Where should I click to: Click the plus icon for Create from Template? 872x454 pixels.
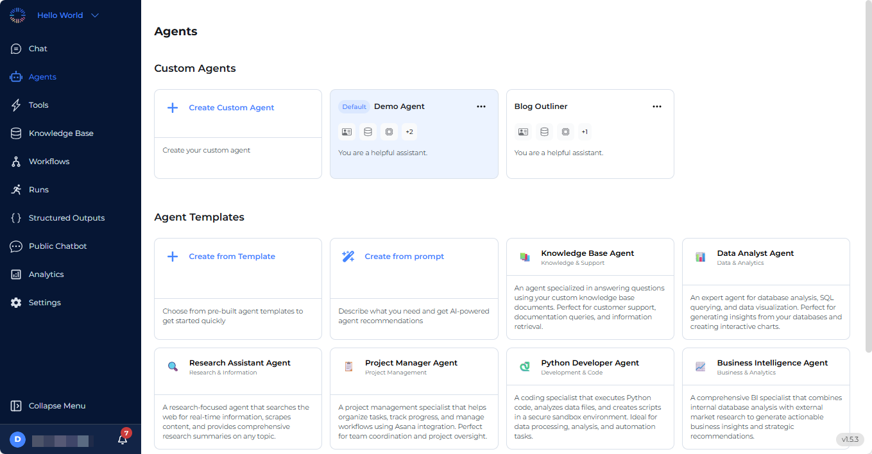(173, 256)
